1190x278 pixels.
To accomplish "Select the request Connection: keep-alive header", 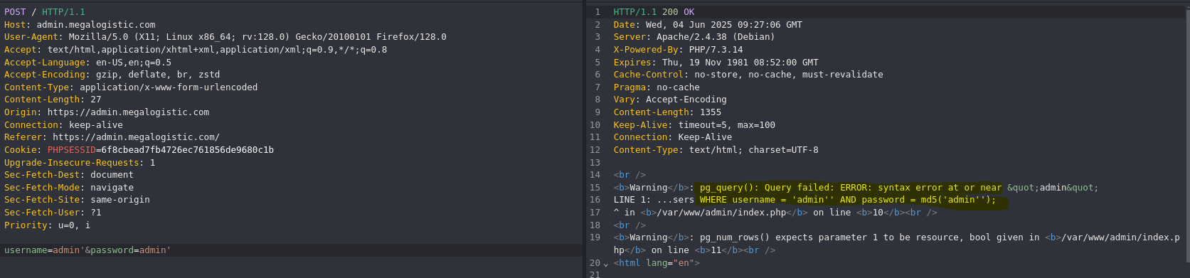I will (63, 125).
